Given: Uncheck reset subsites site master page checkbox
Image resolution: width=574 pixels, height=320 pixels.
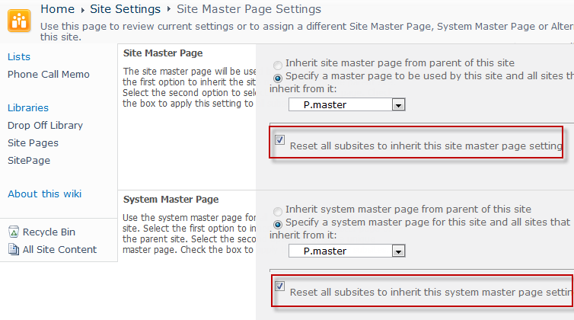Looking at the screenshot, I should (279, 141).
